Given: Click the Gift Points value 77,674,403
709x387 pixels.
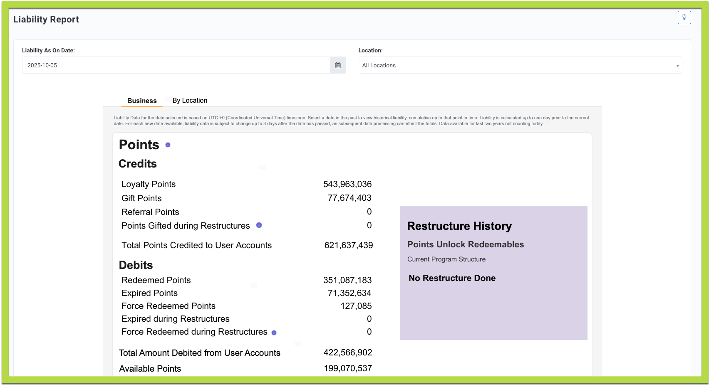Looking at the screenshot, I should coord(350,198).
